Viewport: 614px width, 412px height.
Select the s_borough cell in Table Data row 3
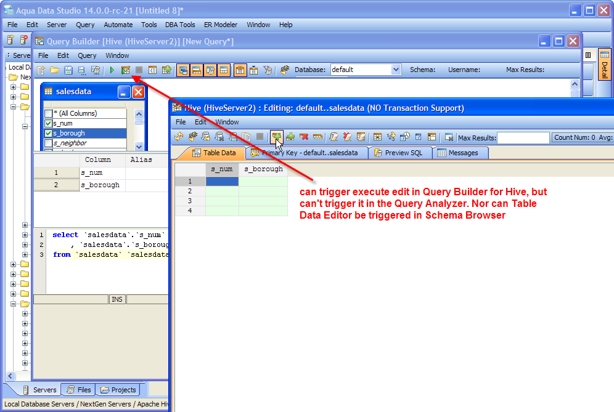pos(263,201)
